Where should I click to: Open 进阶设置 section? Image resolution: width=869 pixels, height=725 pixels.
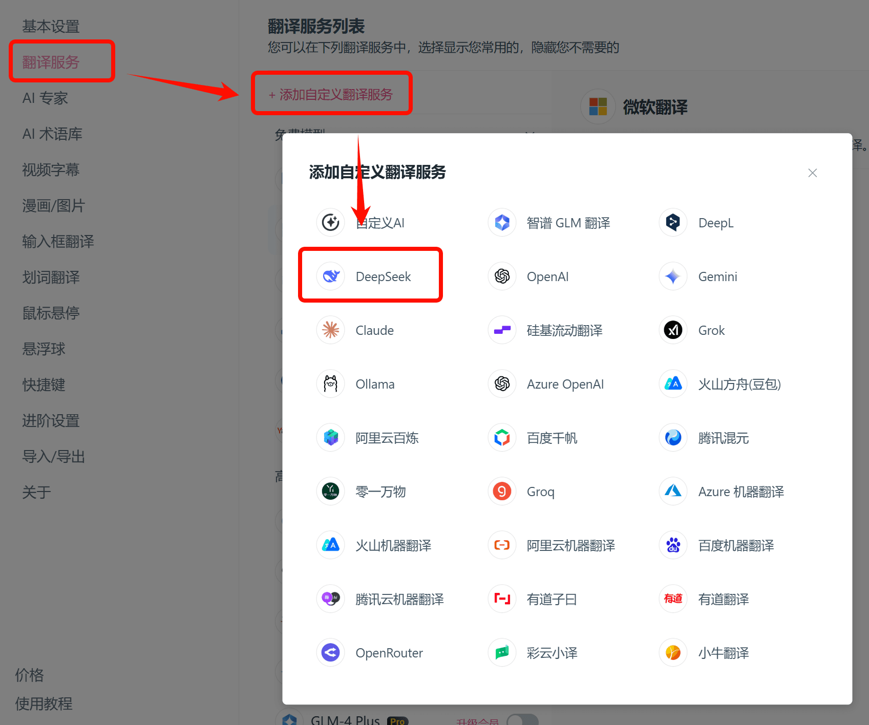click(x=51, y=421)
